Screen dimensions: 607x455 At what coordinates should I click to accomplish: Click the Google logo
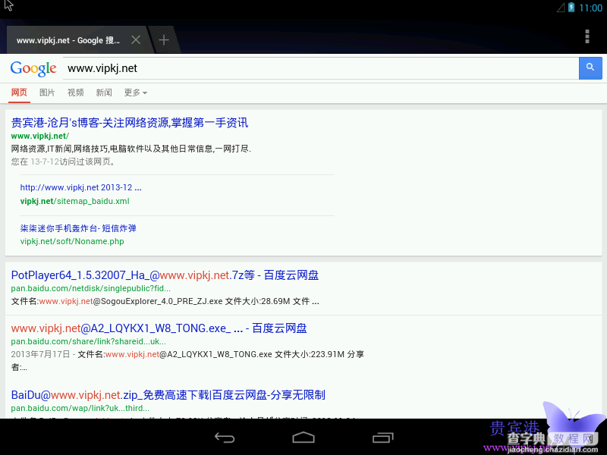tap(33, 69)
